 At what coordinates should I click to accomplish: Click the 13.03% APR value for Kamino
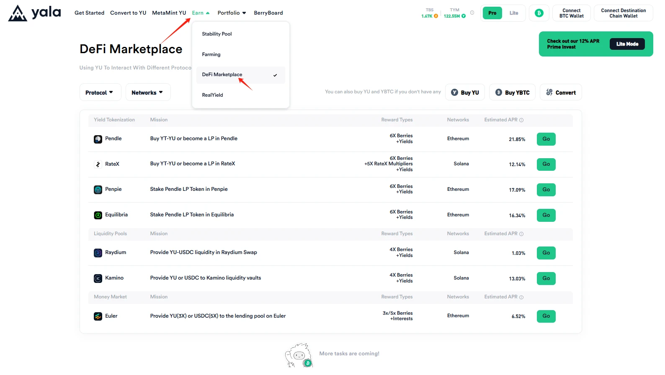[517, 279]
